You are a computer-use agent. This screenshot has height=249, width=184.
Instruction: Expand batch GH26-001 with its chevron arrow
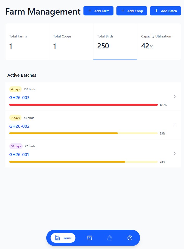[x=175, y=154]
